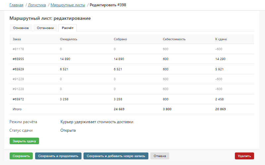Click the Статус сдачи label
Image resolution: width=265 pixels, height=165 pixels.
click(21, 130)
